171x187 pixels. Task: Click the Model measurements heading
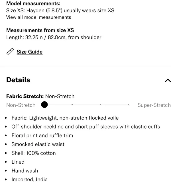(33, 3)
